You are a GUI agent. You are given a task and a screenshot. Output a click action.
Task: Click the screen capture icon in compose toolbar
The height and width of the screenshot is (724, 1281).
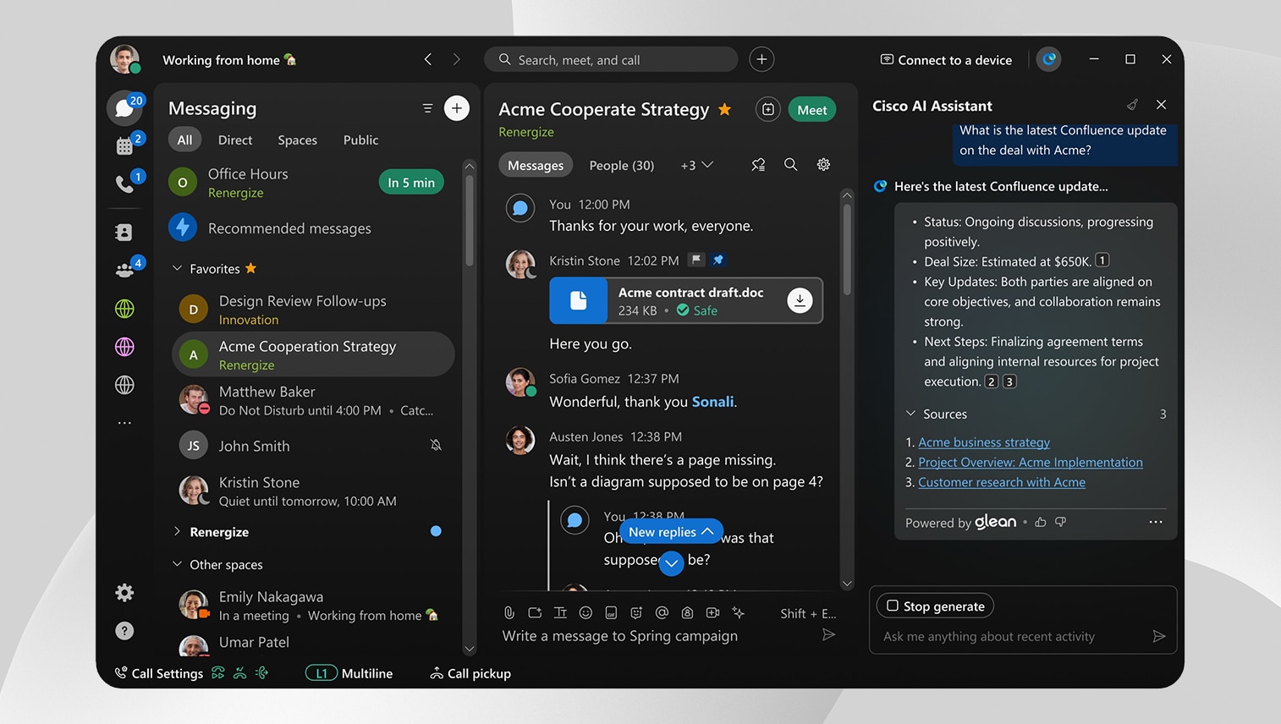click(535, 612)
